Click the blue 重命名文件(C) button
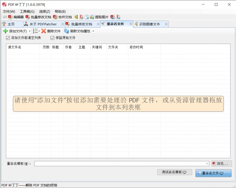236x188 pixels. click(213, 173)
